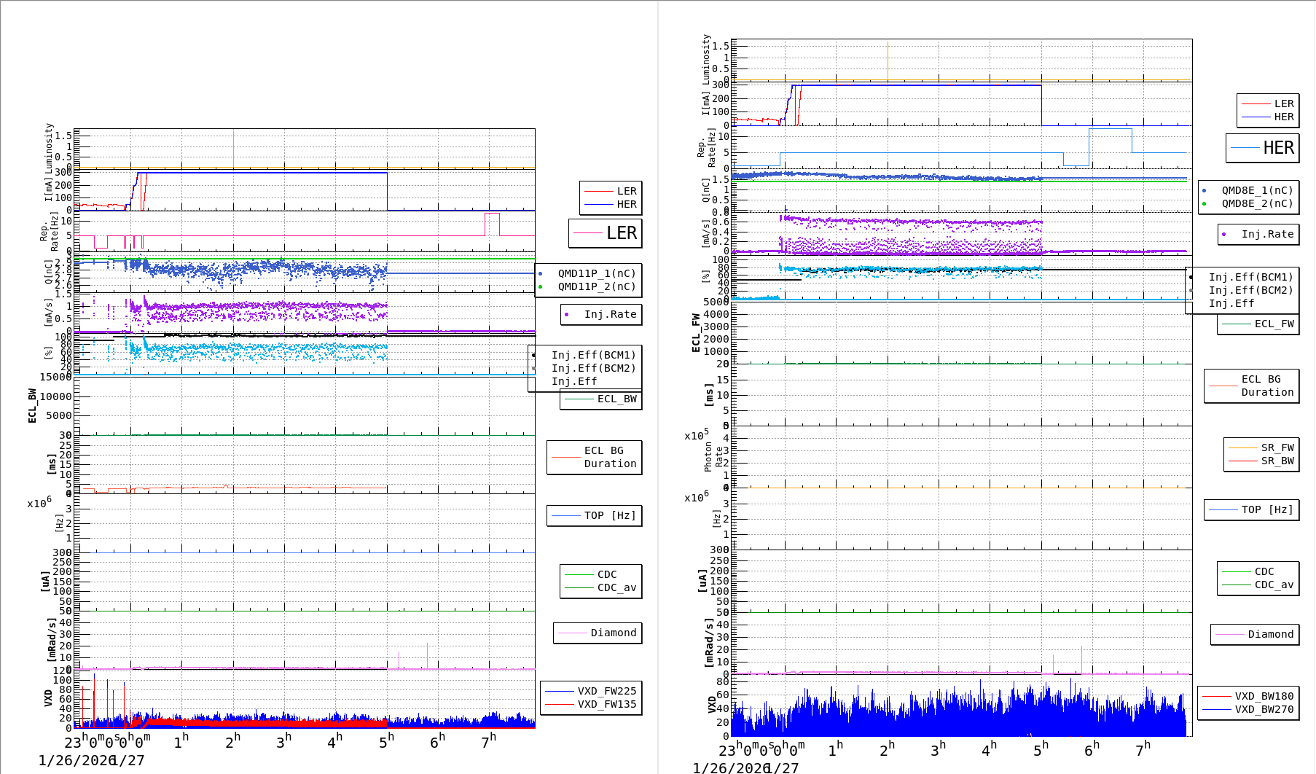
Task: Click the large HER legend label
Action: 1278,148
